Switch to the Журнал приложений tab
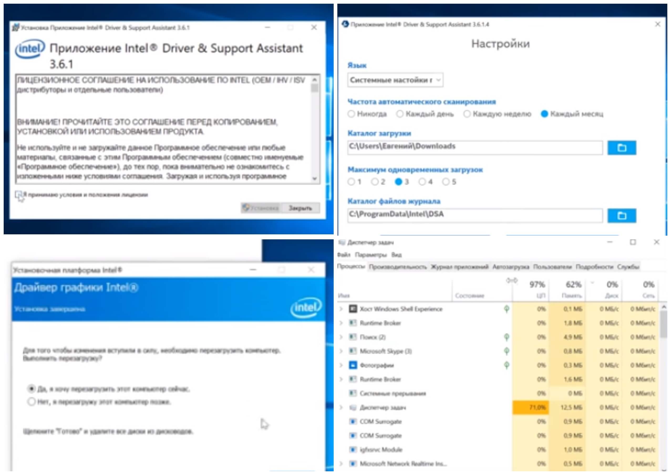This screenshot has width=671, height=475. point(460,267)
